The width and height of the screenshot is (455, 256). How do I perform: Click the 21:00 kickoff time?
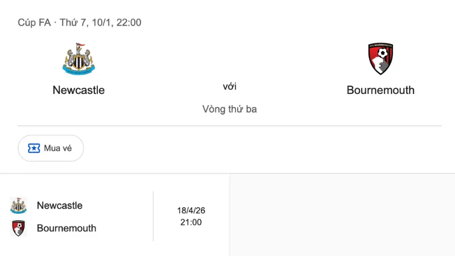[x=191, y=222]
